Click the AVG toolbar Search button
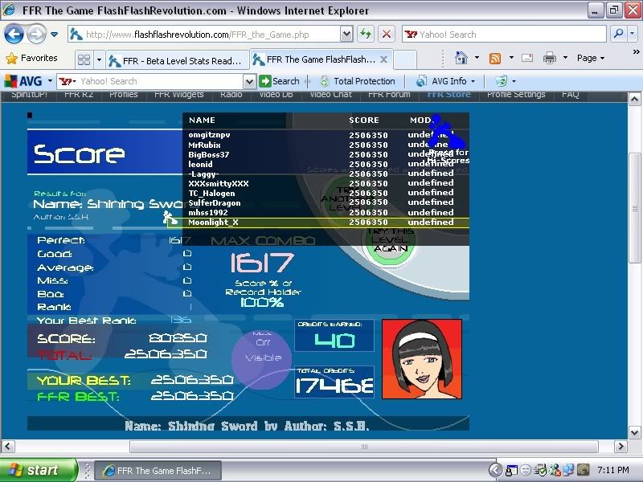Image resolution: width=643 pixels, height=482 pixels. [x=279, y=81]
